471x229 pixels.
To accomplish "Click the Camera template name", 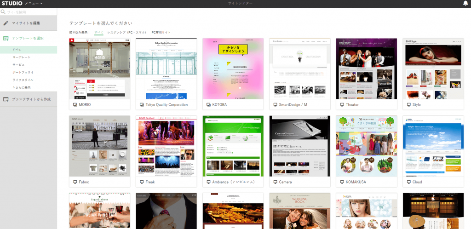I will point(285,182).
